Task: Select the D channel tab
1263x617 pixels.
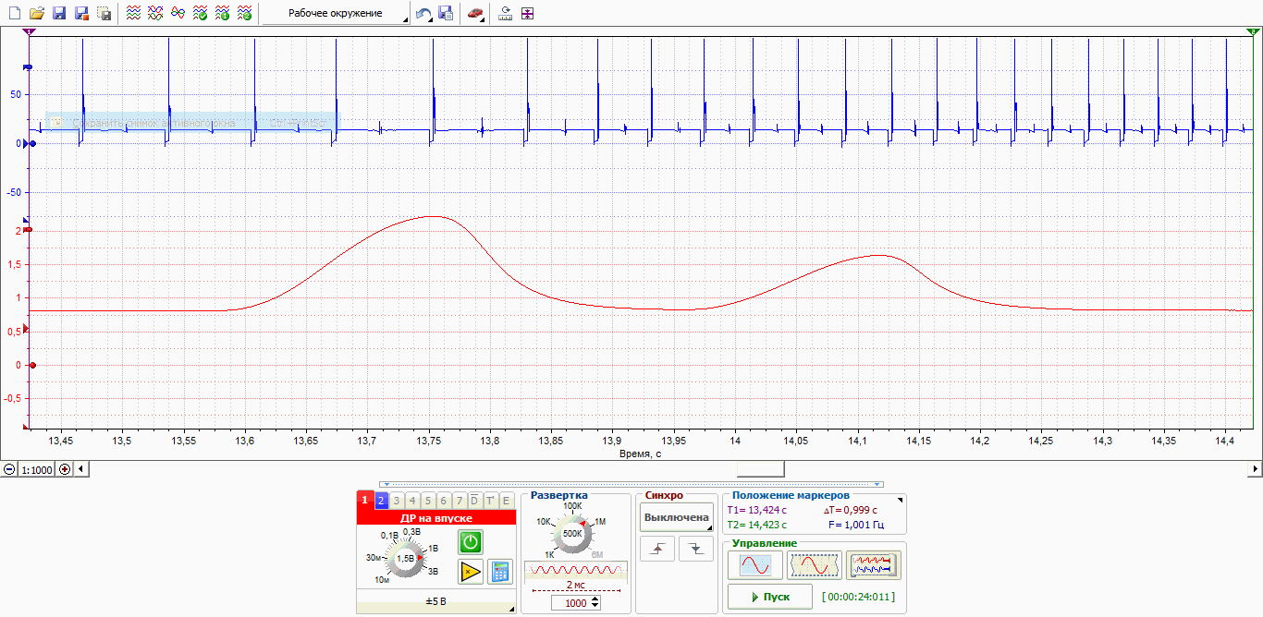Action: (x=474, y=500)
